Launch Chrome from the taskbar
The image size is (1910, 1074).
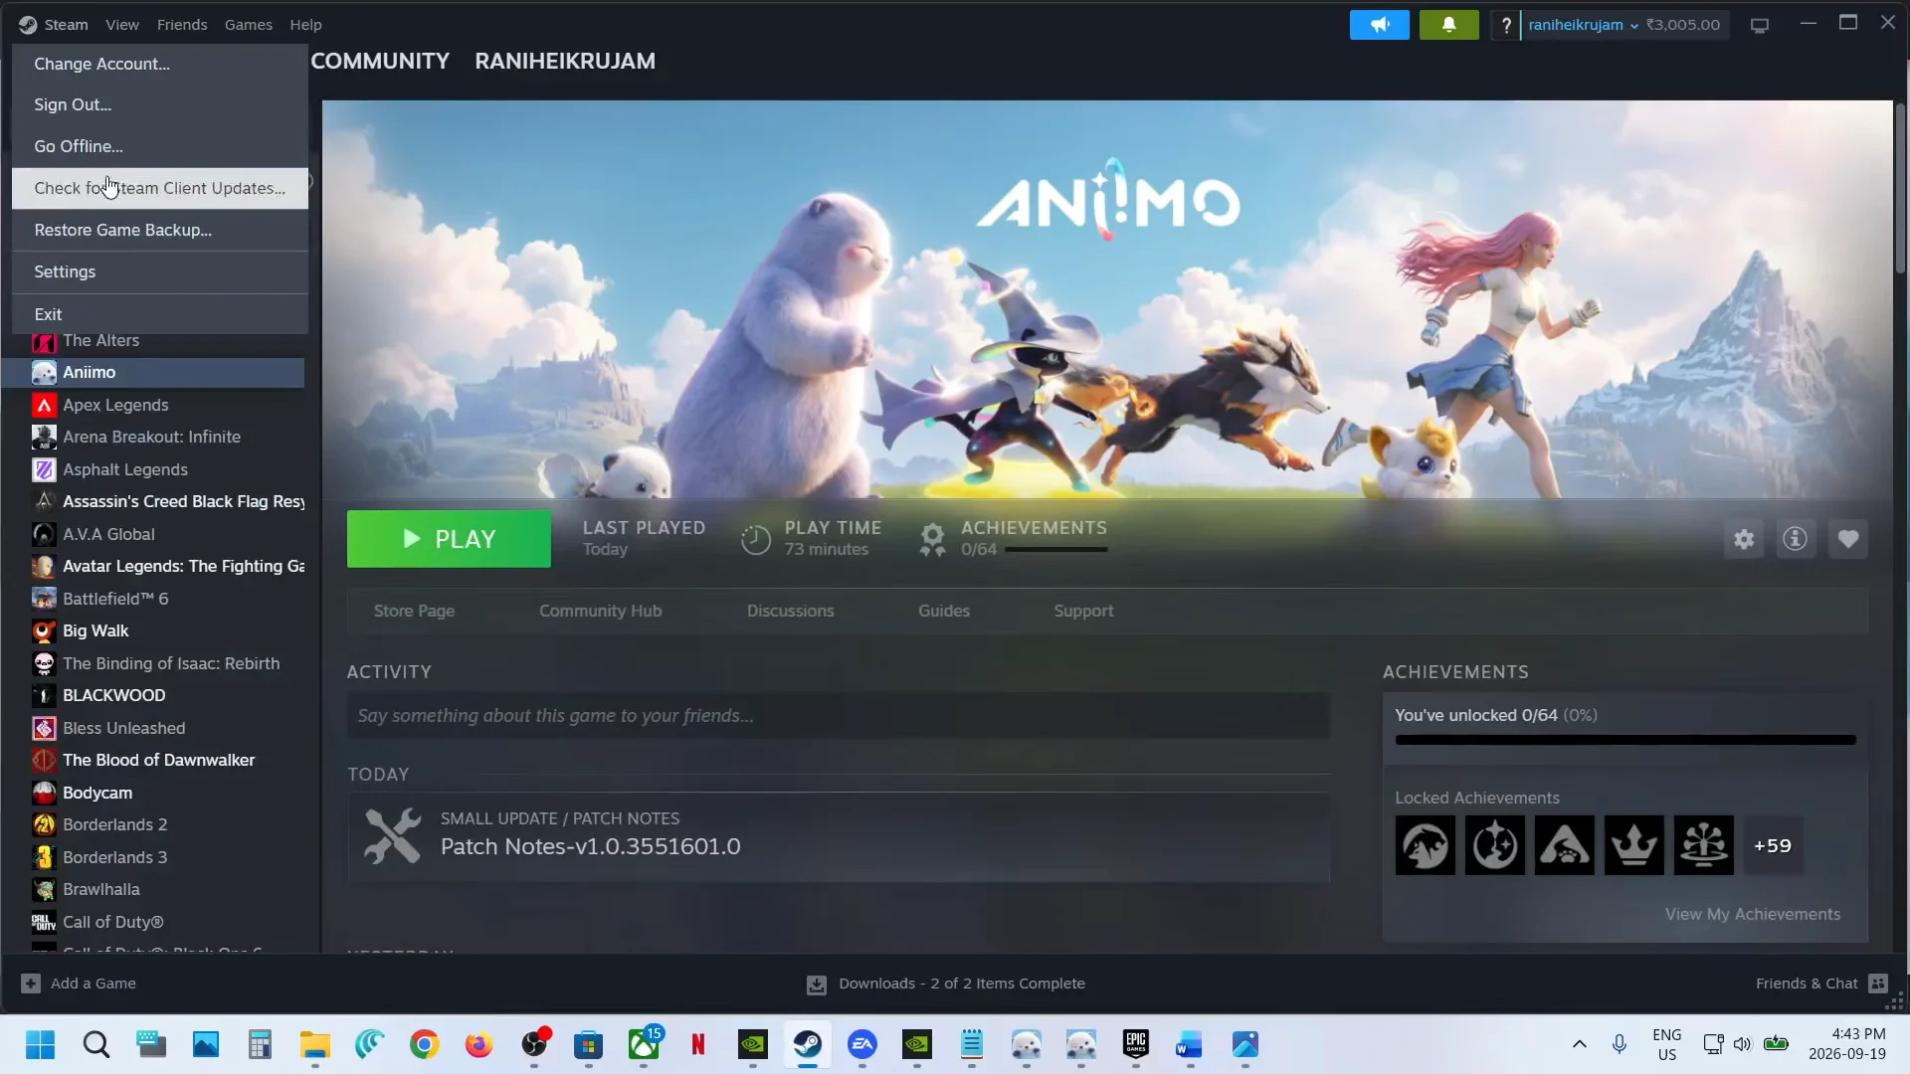click(x=424, y=1045)
